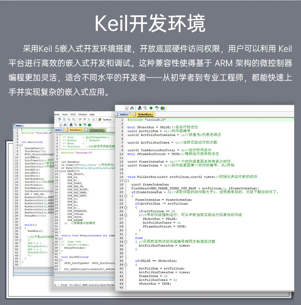Click Select Software Packs icon in middle window
Image resolution: width=301 pixels, height=305 pixels.
click(85, 125)
